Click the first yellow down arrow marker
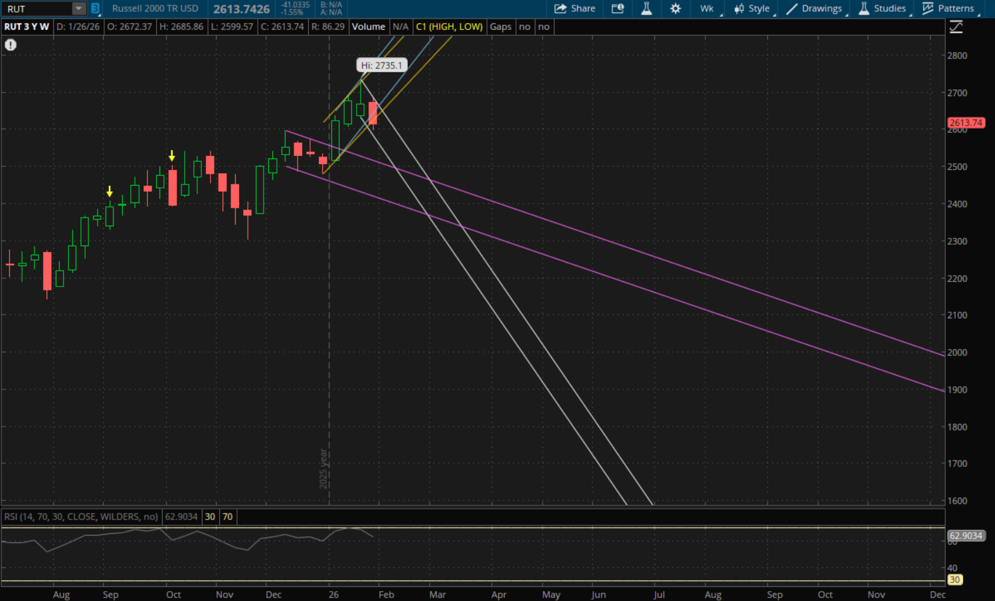Screen dimensions: 995x601 110,192
